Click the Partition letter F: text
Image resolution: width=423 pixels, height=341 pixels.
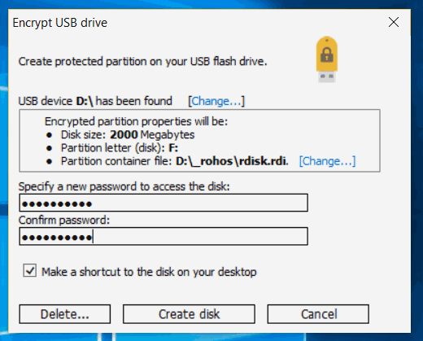pyautogui.click(x=120, y=148)
